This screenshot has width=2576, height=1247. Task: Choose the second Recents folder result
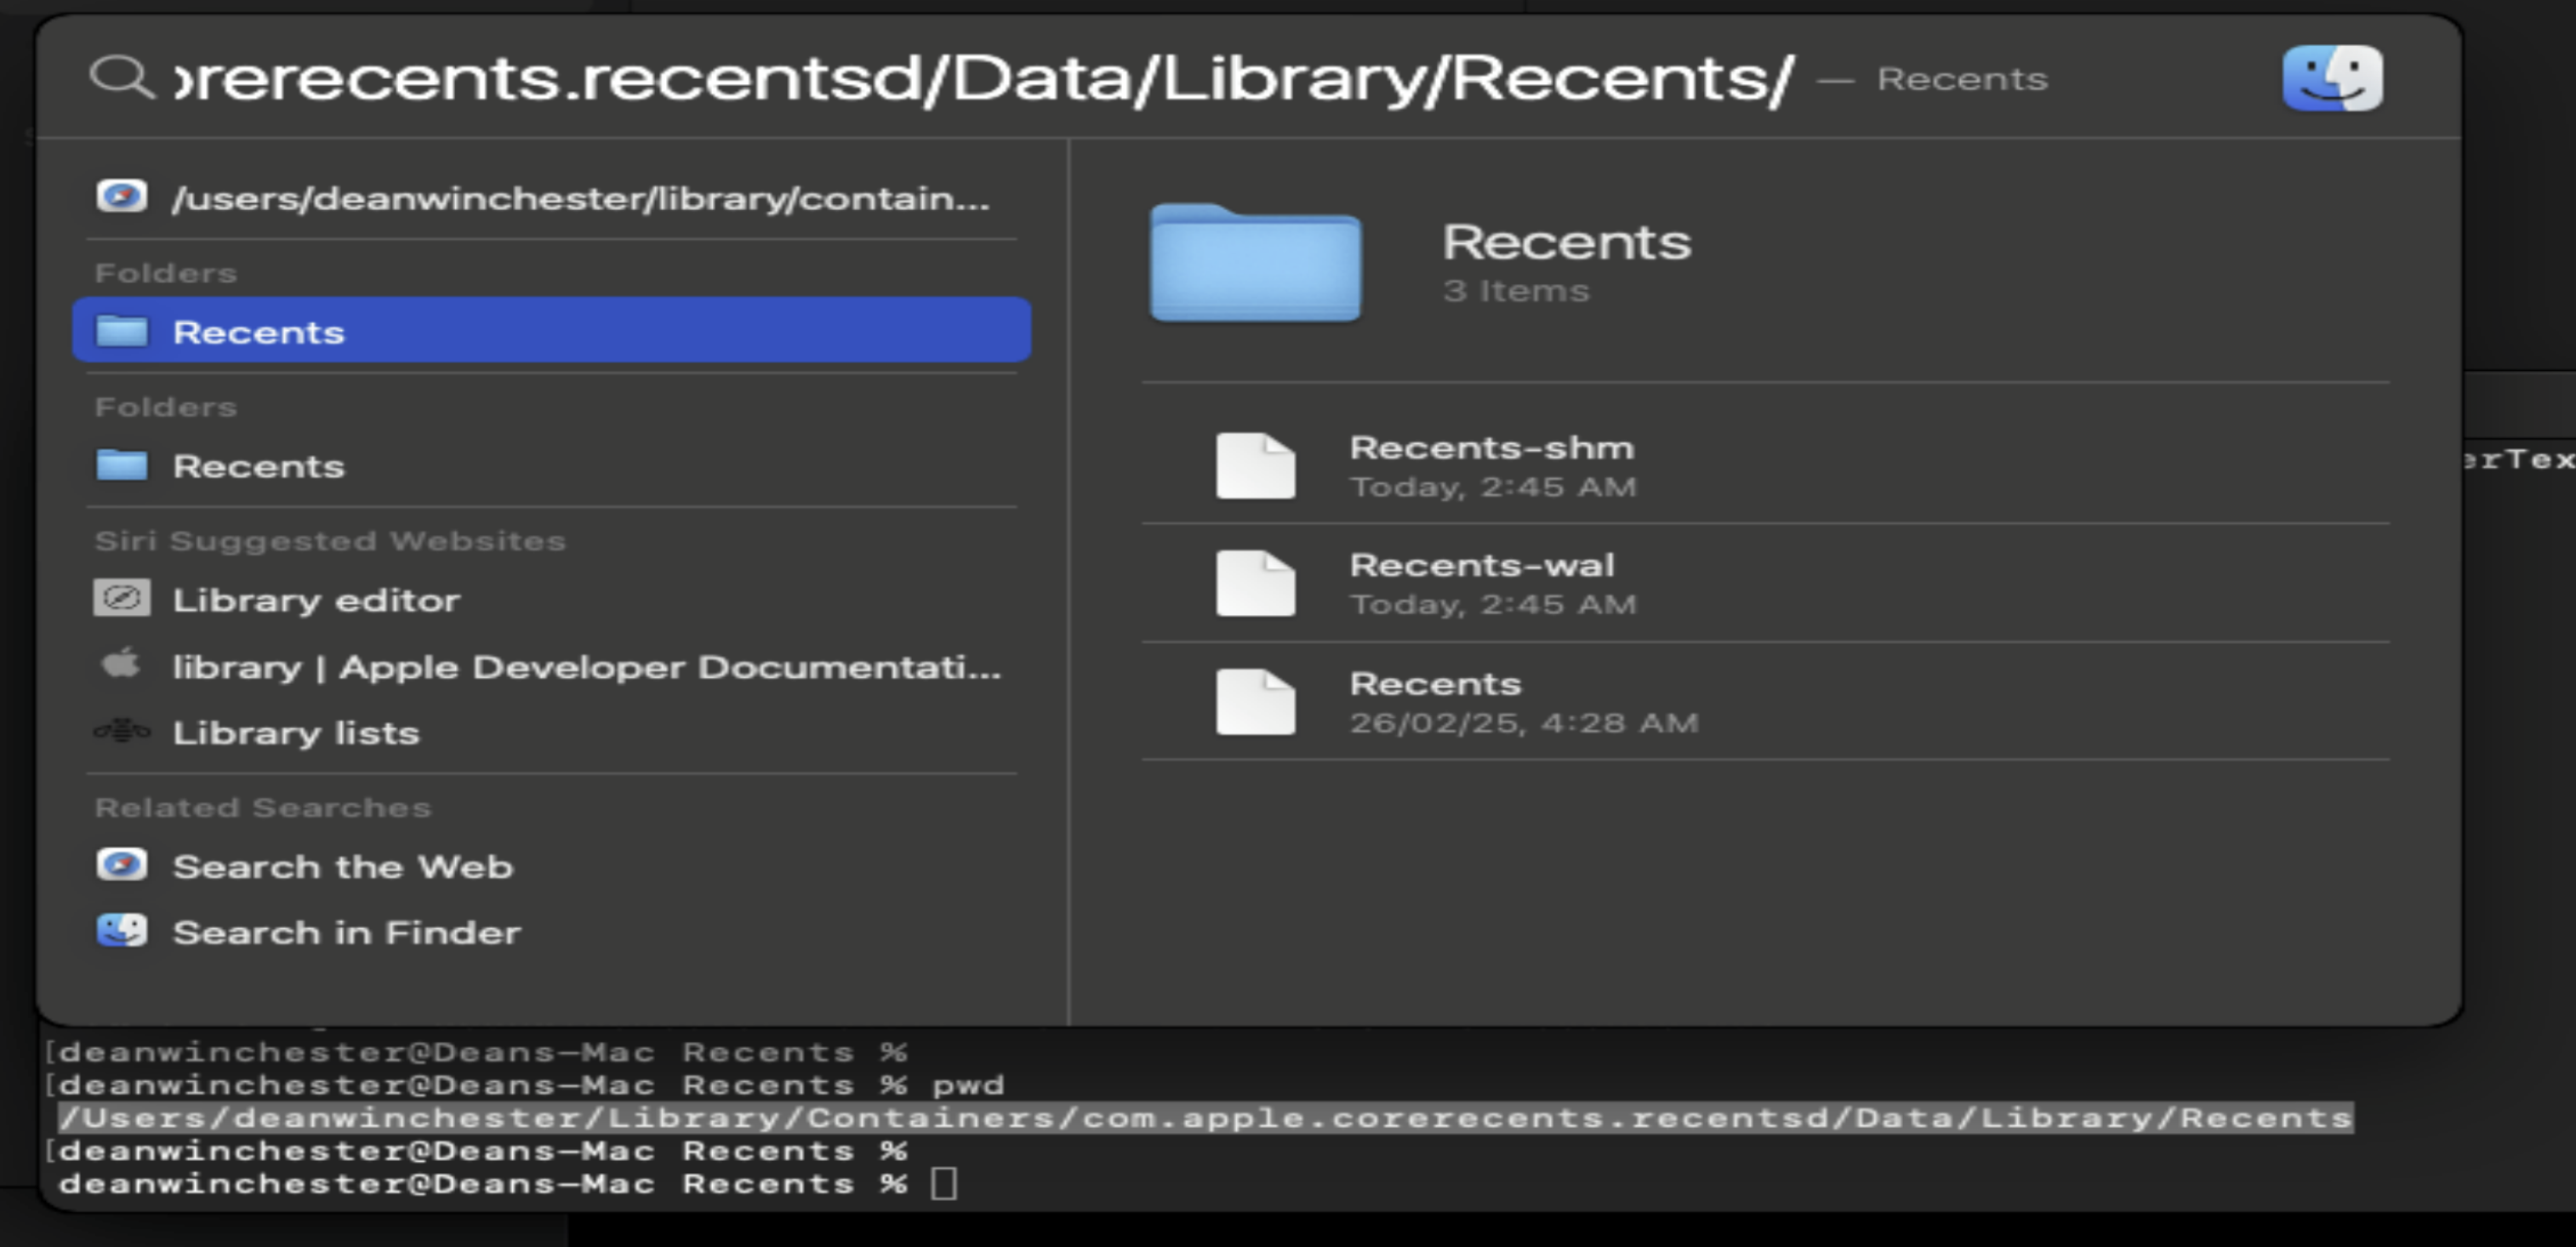[x=258, y=466]
